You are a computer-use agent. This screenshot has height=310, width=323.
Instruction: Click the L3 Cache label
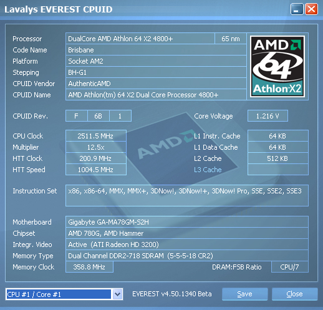click(208, 170)
